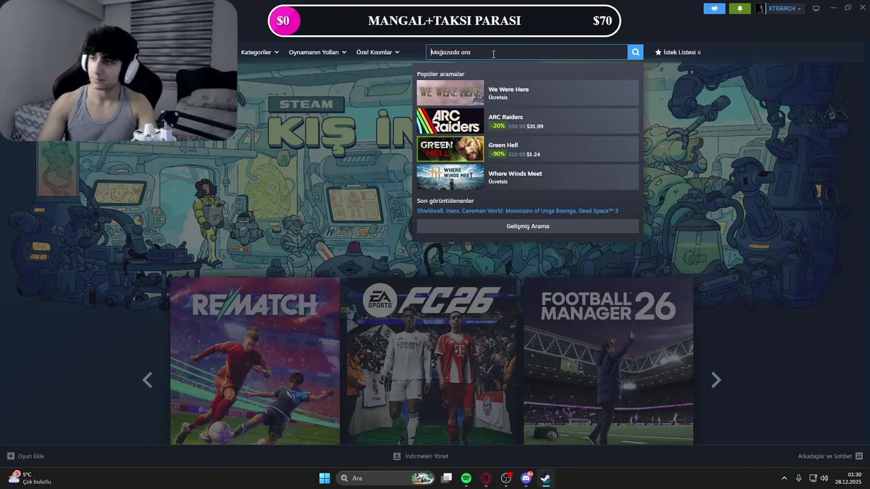Open Spotify from the taskbar

[466, 478]
